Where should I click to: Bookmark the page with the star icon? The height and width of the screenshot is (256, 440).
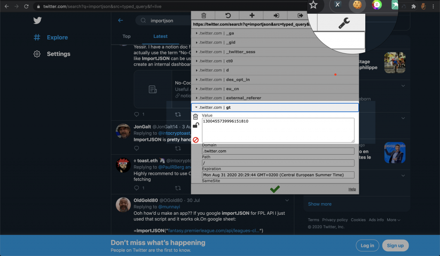313,5
